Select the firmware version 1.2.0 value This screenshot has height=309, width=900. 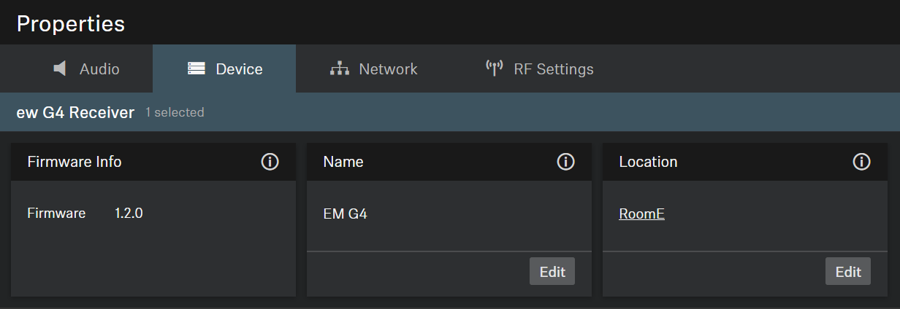pyautogui.click(x=129, y=214)
